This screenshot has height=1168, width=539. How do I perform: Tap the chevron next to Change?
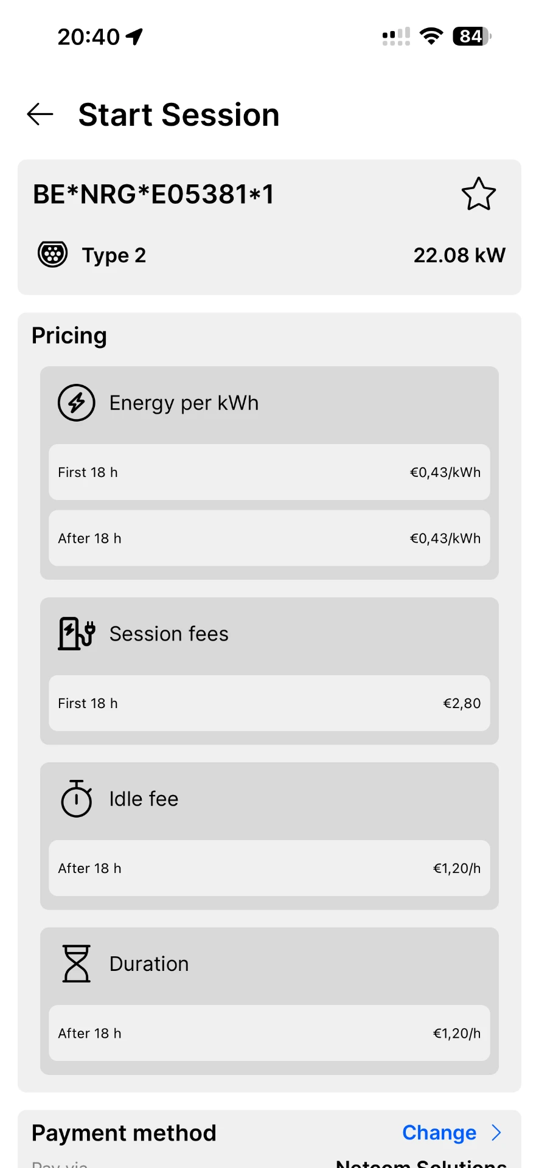pos(496,1133)
